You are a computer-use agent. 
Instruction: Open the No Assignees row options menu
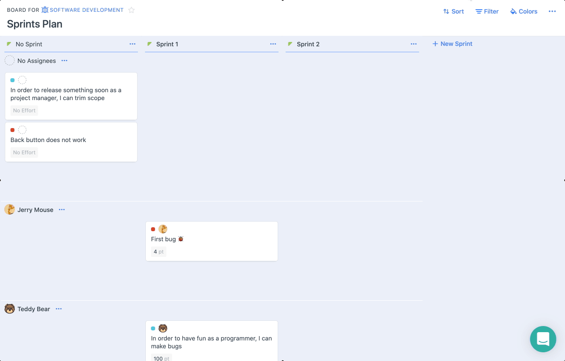(x=65, y=61)
